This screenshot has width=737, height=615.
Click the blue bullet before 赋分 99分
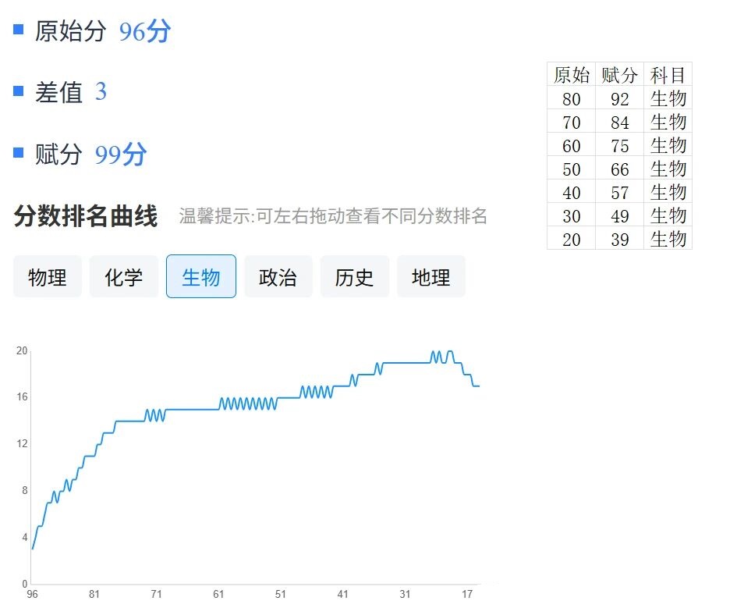click(x=19, y=153)
